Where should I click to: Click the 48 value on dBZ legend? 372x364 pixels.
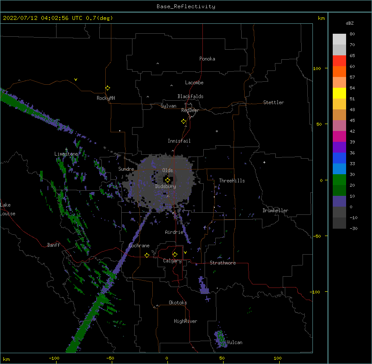(352, 109)
